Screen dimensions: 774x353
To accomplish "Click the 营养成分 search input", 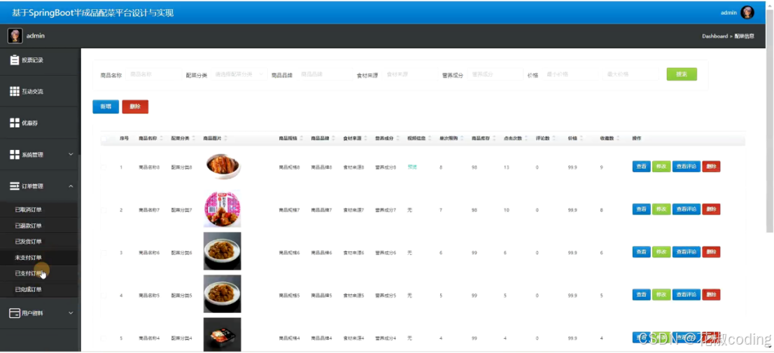I will click(495, 74).
